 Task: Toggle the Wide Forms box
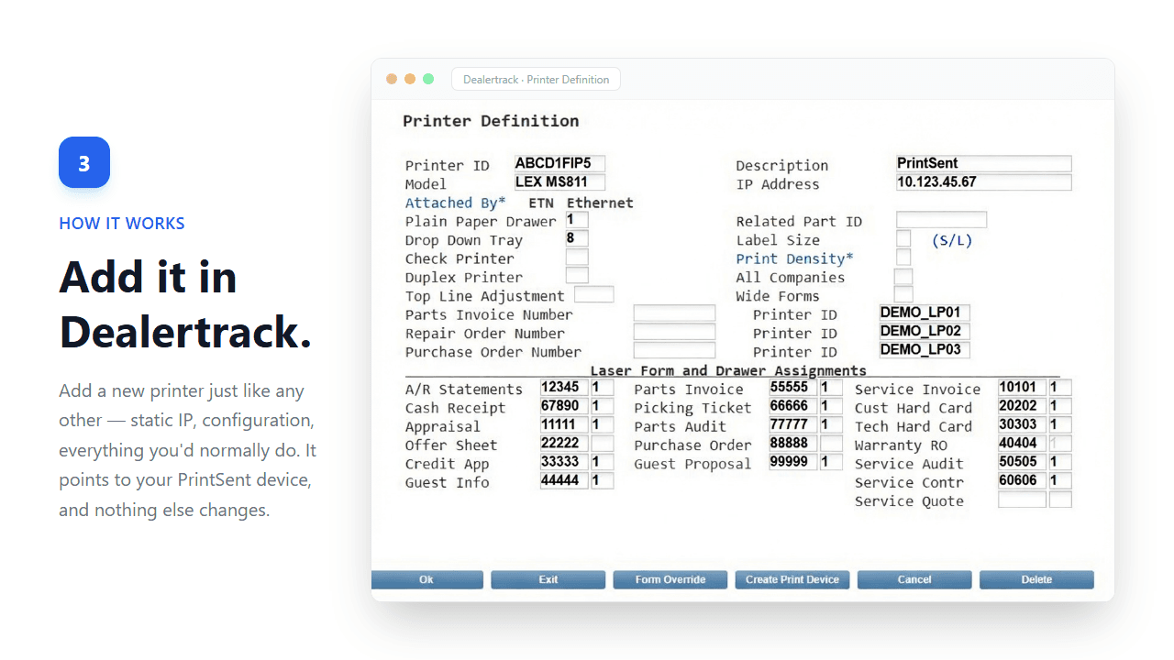(903, 294)
